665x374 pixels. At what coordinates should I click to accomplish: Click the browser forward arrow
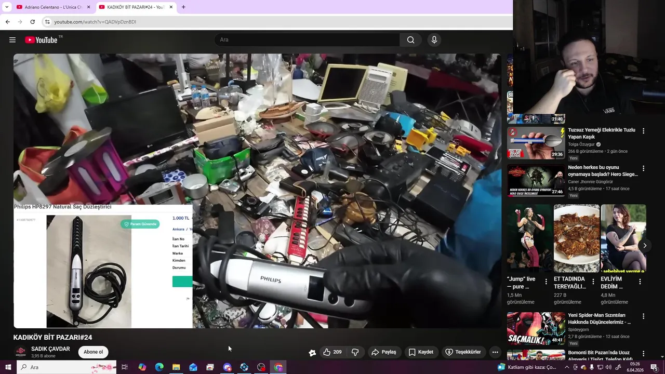[20, 22]
